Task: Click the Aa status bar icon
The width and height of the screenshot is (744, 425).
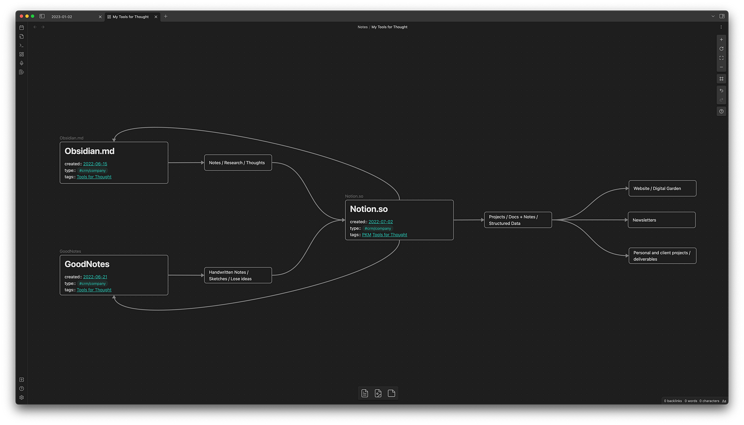Action: [x=725, y=401]
